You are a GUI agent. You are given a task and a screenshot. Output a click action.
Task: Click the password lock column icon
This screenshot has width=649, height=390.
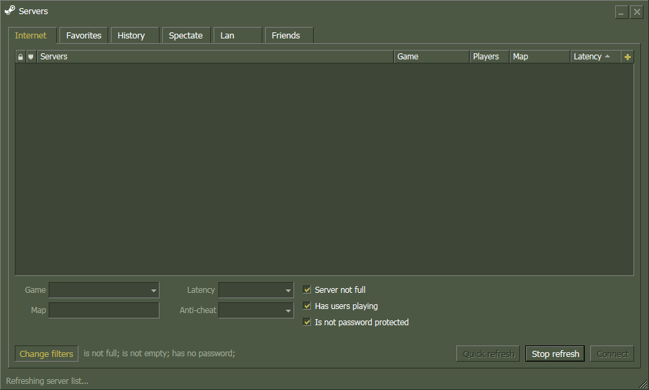click(20, 57)
